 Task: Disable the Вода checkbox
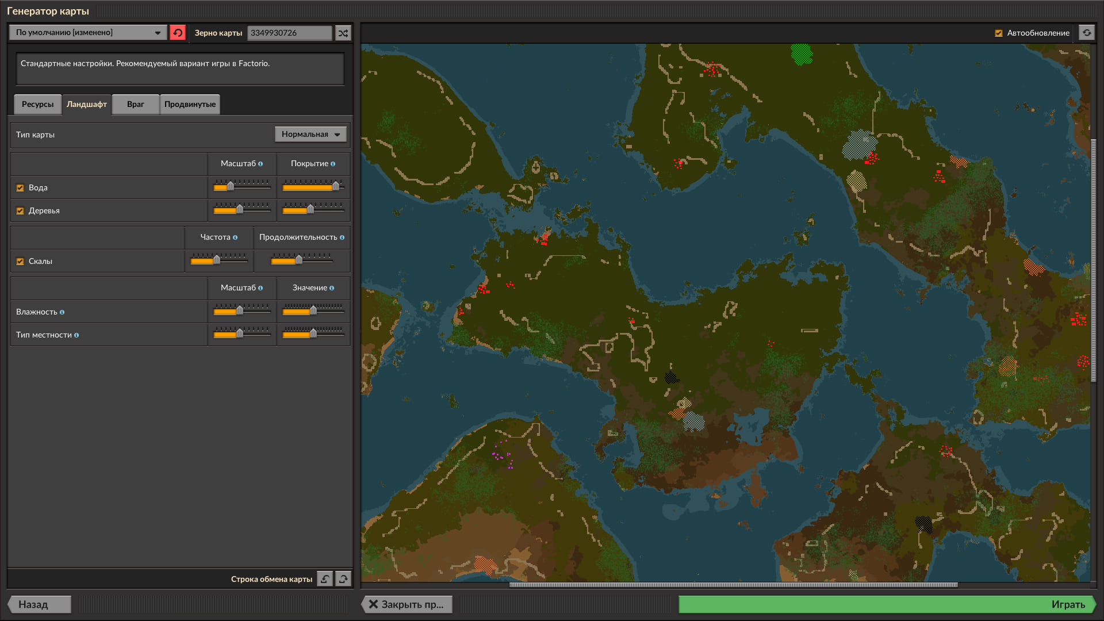click(x=20, y=188)
